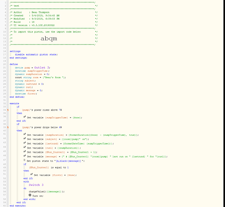The height and width of the screenshot is (207, 225).
Task: Open the settings block keyword
Action: point(15,51)
